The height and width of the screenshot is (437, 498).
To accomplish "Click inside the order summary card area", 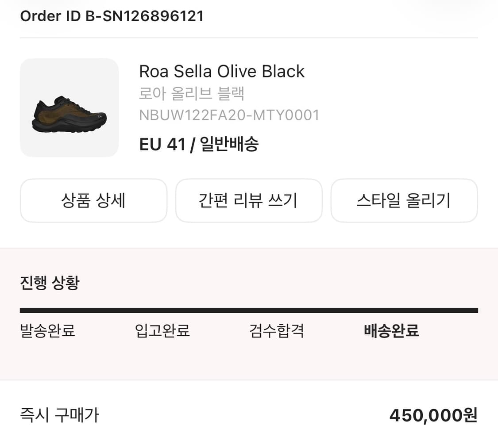I will pos(249,107).
